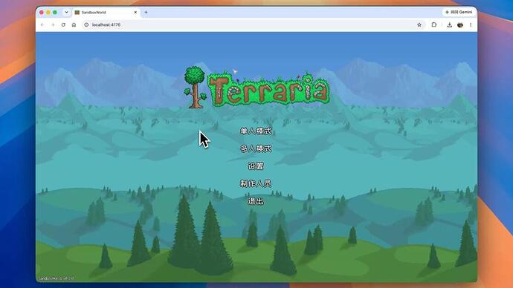513x288 pixels.
Task: View the 制作人员 credits
Action: [x=256, y=183]
